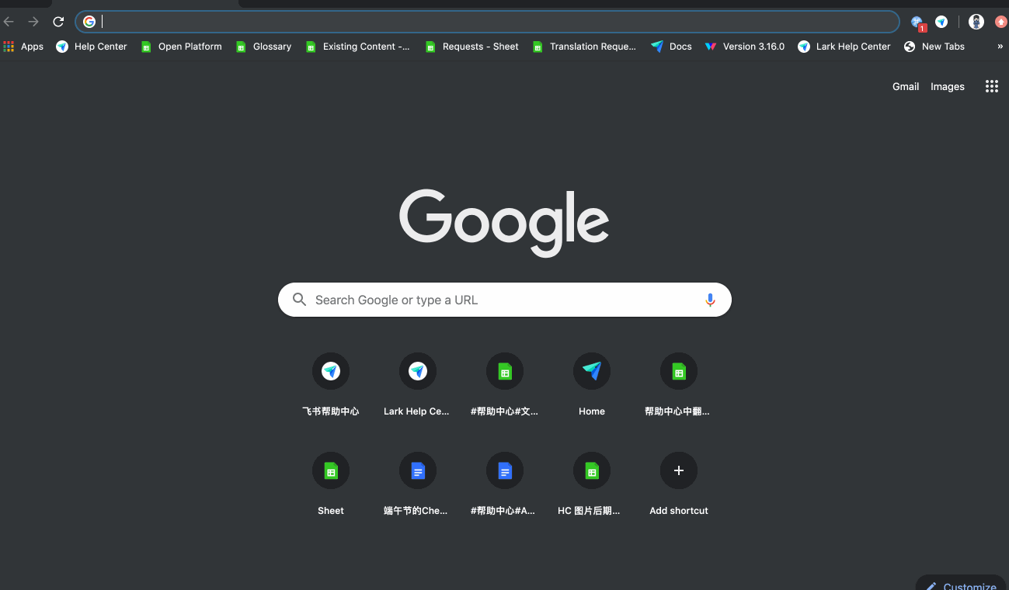Open the Home shortcut tile
Screen dimensions: 1009x590
(592, 372)
